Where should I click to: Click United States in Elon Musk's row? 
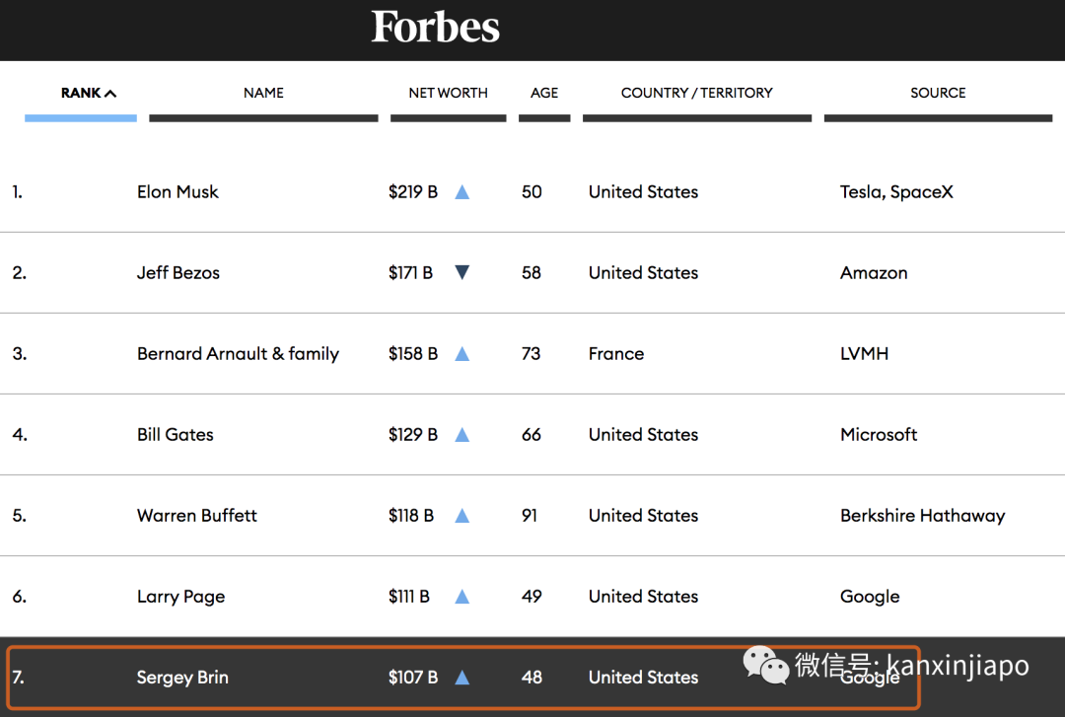coord(643,191)
